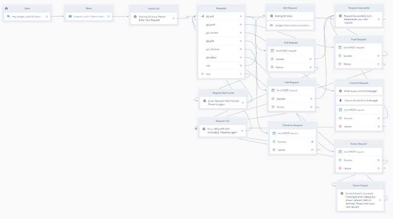This screenshot has height=219, width=393.
Task: Select the 'What is your commit message?' step
Action: (359, 91)
